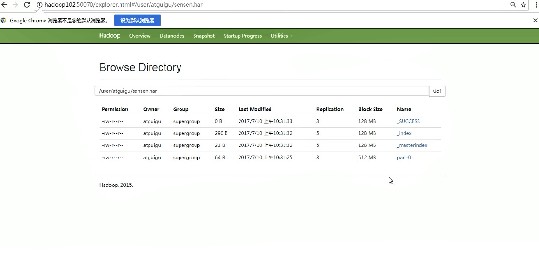Click the Owner column header
Viewport: 539px width, 274px height.
coord(151,109)
